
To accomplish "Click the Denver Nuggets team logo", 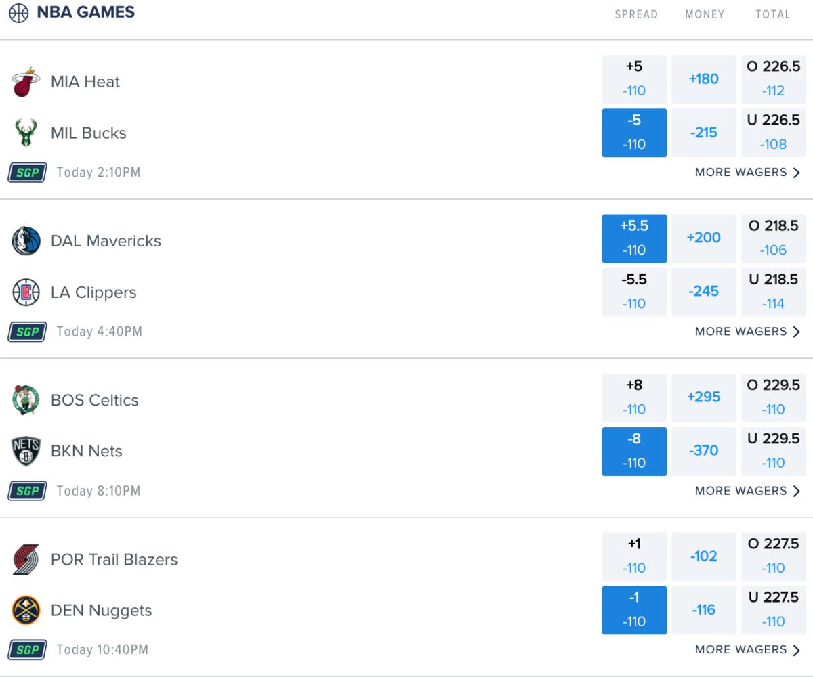I will click(26, 611).
